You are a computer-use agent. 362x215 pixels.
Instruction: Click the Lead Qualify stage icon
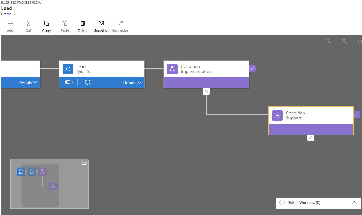pos(68,69)
